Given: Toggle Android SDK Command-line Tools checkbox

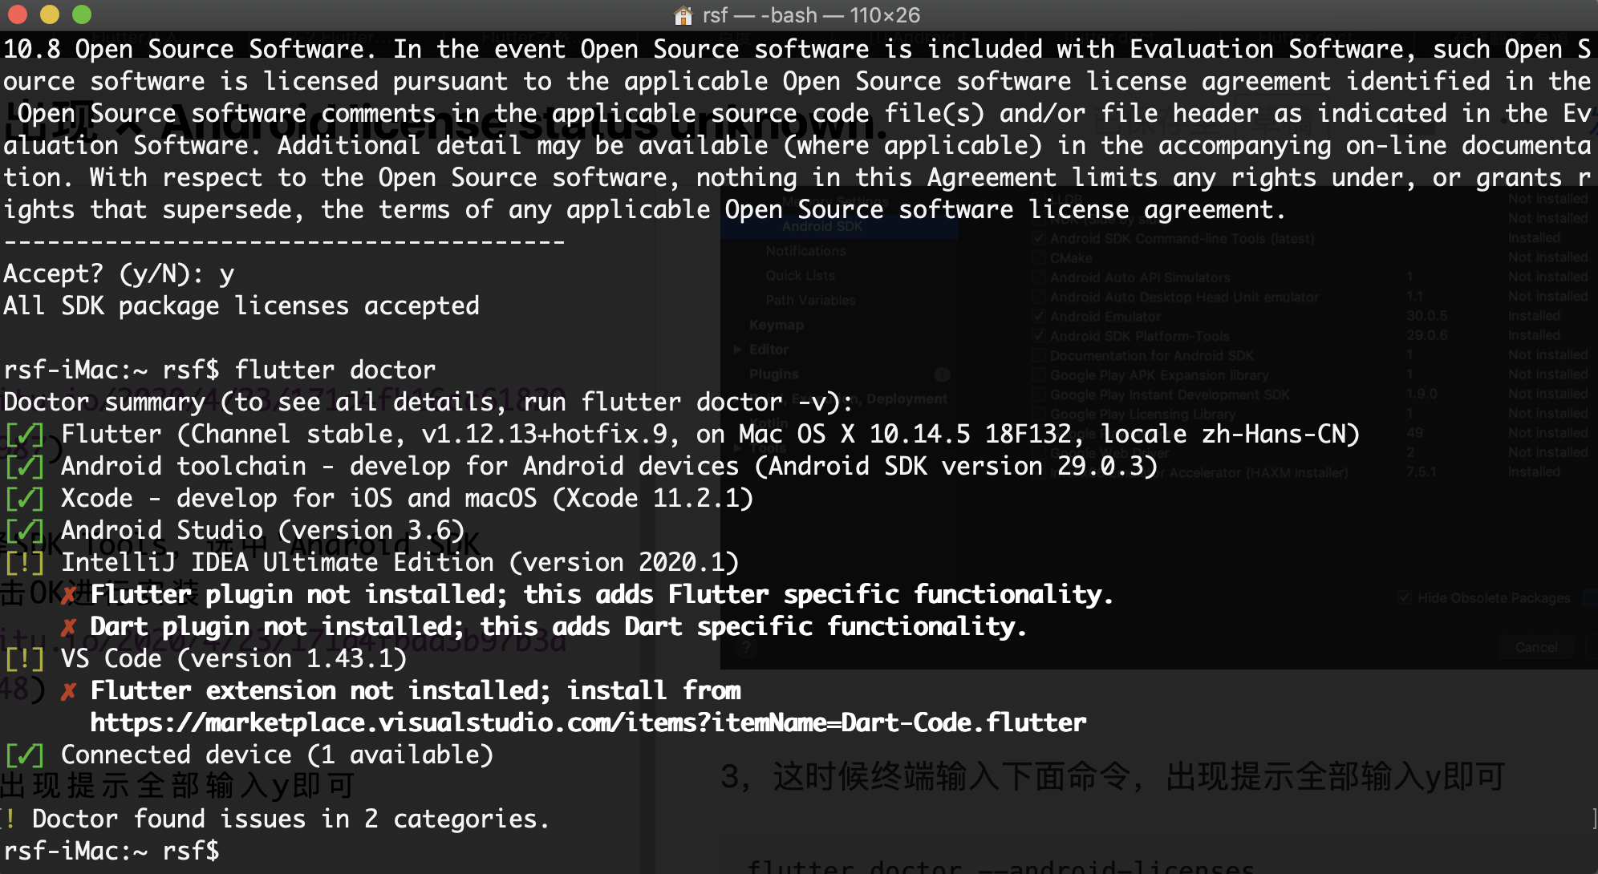Looking at the screenshot, I should point(1039,238).
